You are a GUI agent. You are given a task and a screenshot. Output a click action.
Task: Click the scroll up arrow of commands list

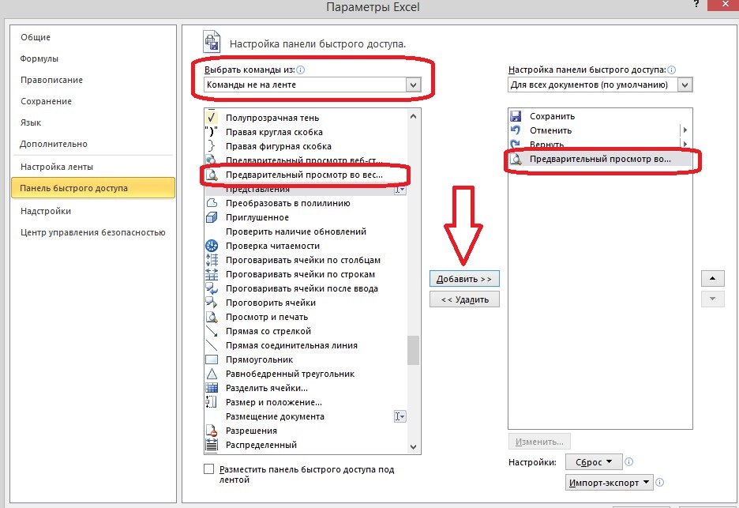pyautogui.click(x=414, y=116)
